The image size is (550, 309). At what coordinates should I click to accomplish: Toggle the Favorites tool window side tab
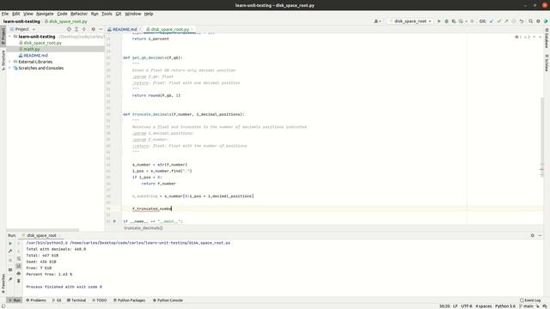[3, 283]
